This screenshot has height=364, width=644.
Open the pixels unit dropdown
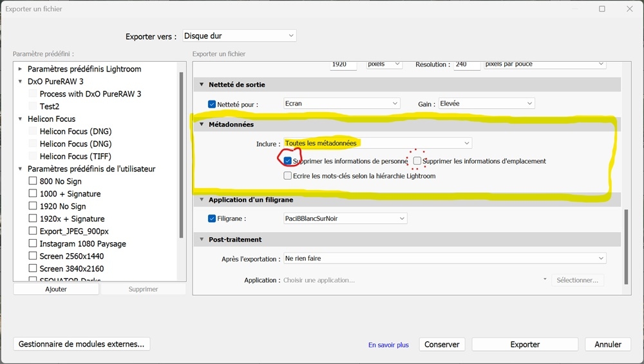(x=384, y=64)
